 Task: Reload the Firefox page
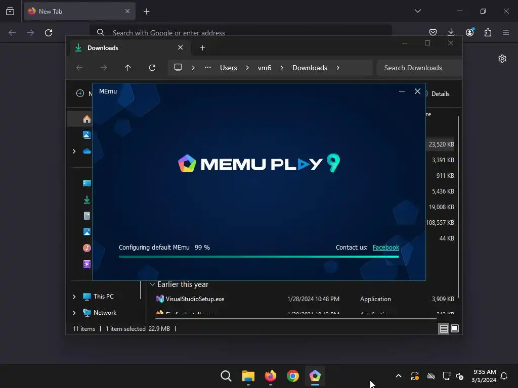tap(49, 33)
